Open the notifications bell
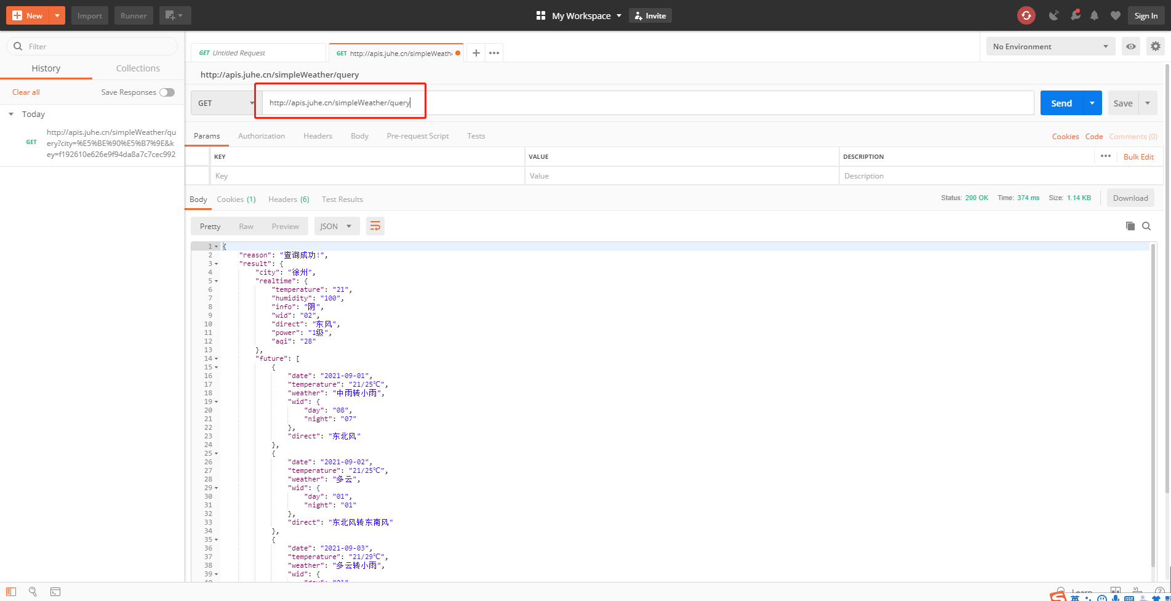Image resolution: width=1171 pixels, height=601 pixels. [1094, 15]
